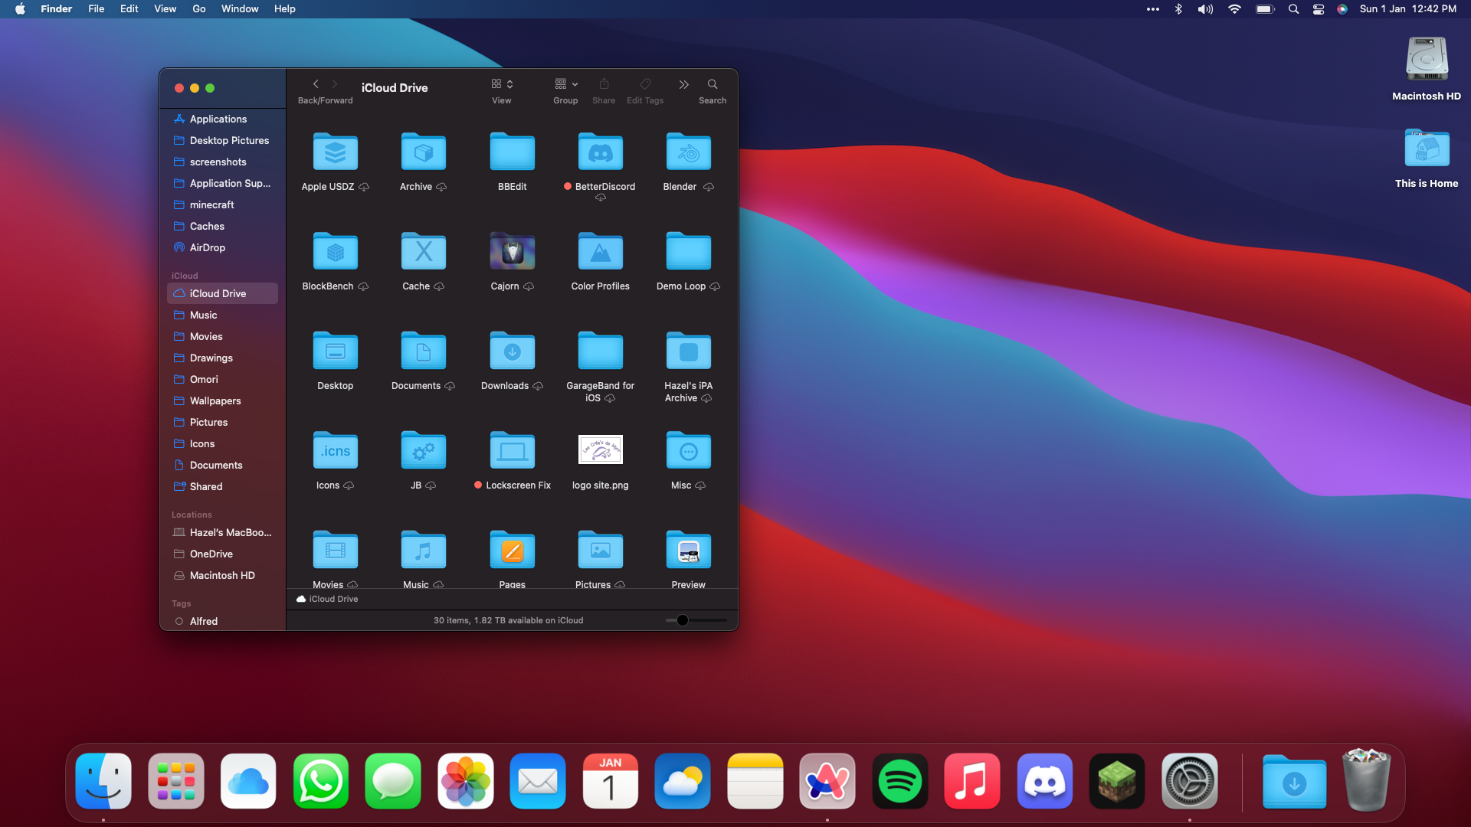This screenshot has width=1471, height=827.
Task: Open the Archive folder
Action: [423, 152]
